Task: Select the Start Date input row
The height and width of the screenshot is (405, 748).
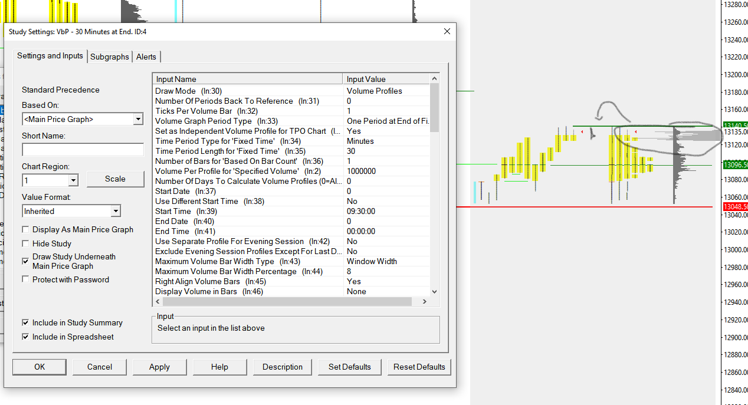Action: [x=291, y=191]
